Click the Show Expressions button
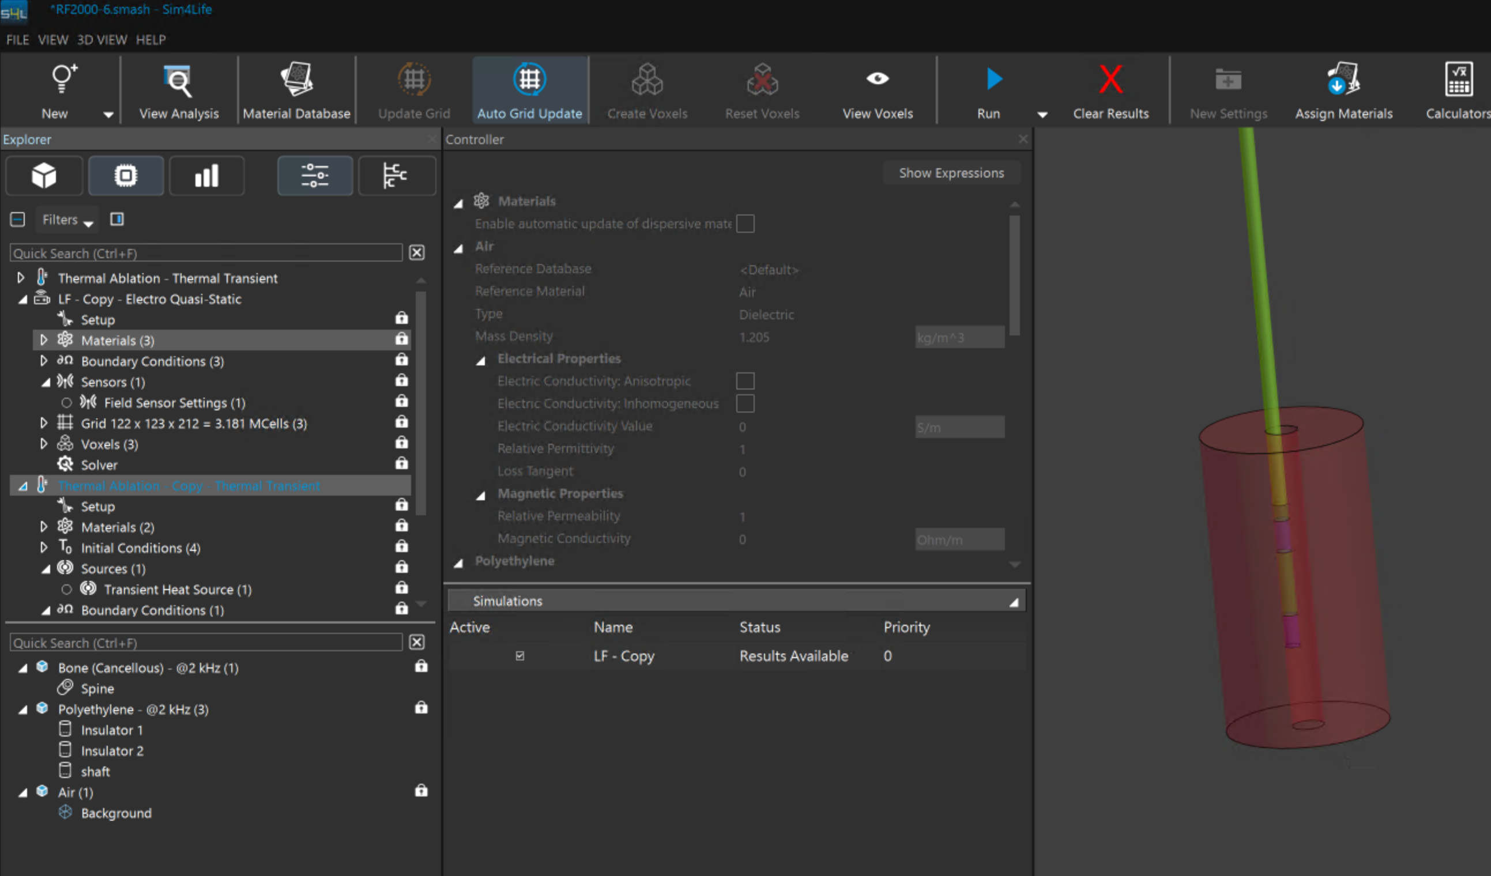The width and height of the screenshot is (1491, 876). 951,173
